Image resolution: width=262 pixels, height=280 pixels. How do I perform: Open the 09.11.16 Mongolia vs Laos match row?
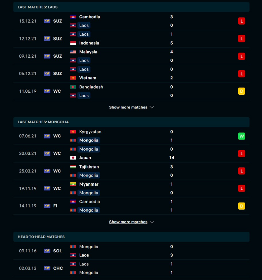pyautogui.click(x=131, y=251)
